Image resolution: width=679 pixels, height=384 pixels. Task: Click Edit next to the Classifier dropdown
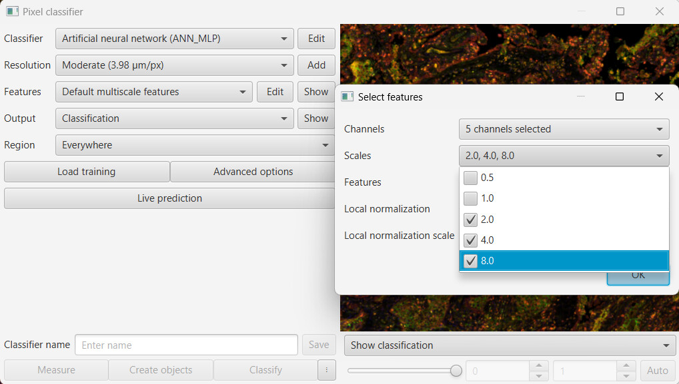pos(316,38)
